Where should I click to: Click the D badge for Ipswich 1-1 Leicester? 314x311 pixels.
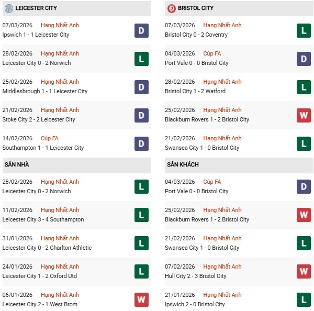coord(141,30)
